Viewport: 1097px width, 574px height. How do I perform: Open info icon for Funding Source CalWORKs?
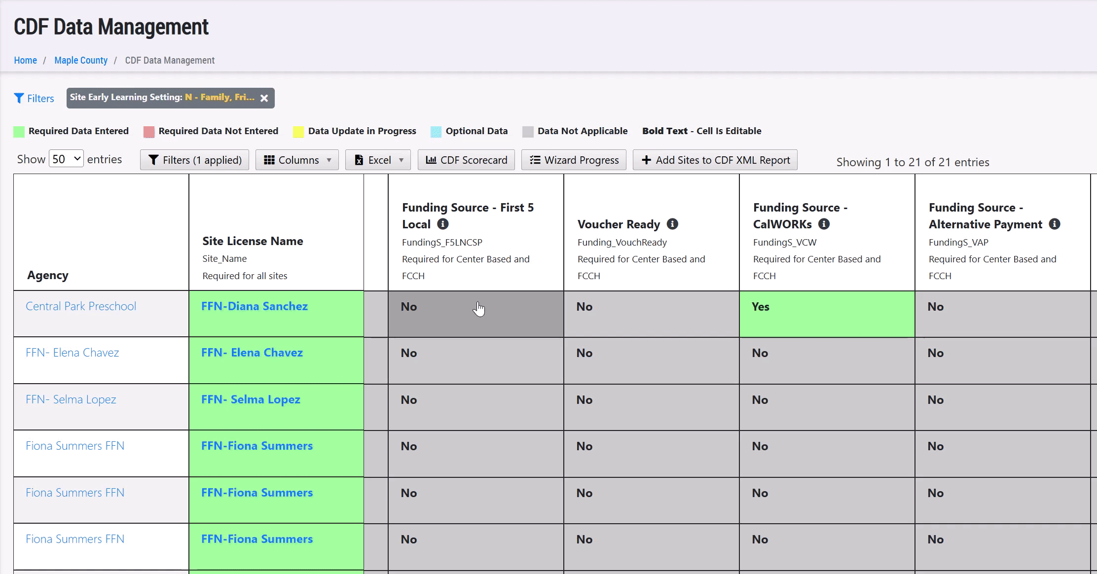pos(824,224)
